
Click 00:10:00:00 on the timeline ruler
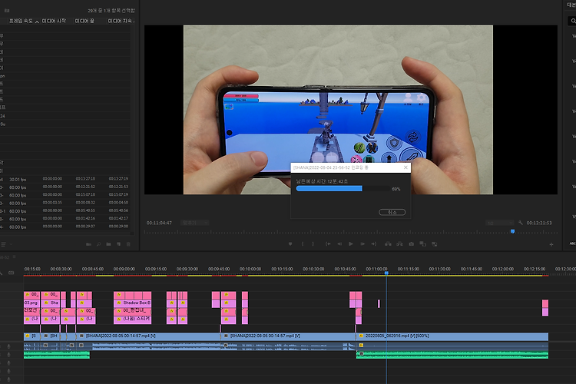[250, 269]
